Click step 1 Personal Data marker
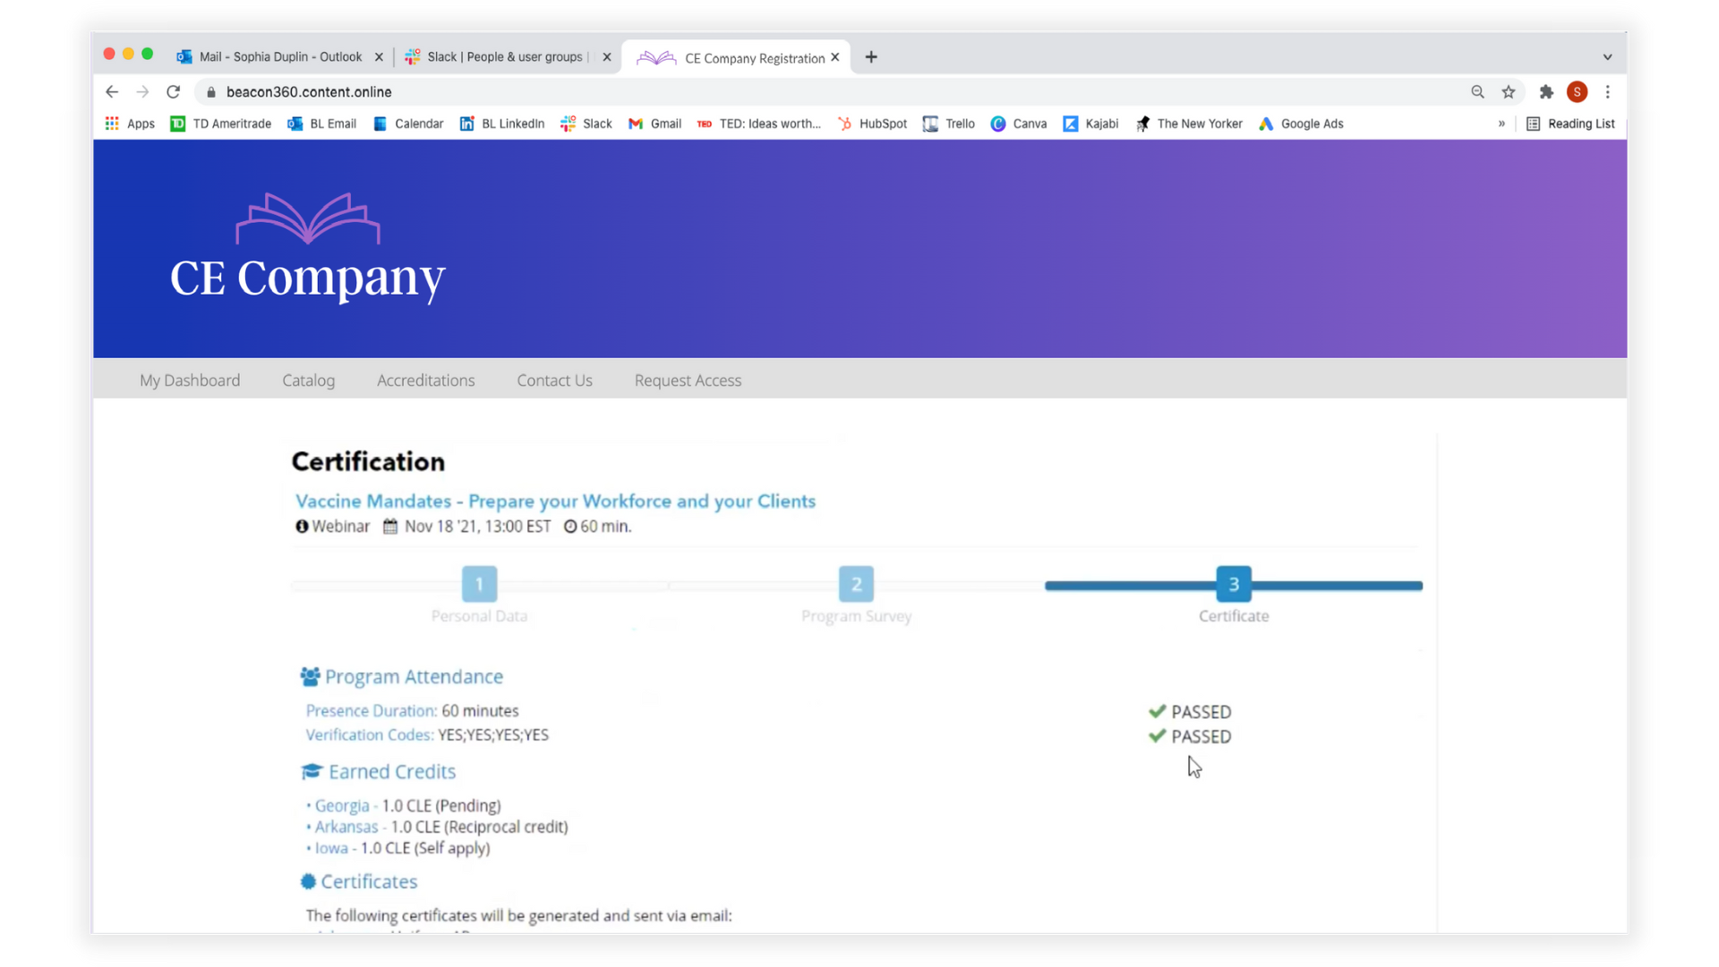 point(479,585)
